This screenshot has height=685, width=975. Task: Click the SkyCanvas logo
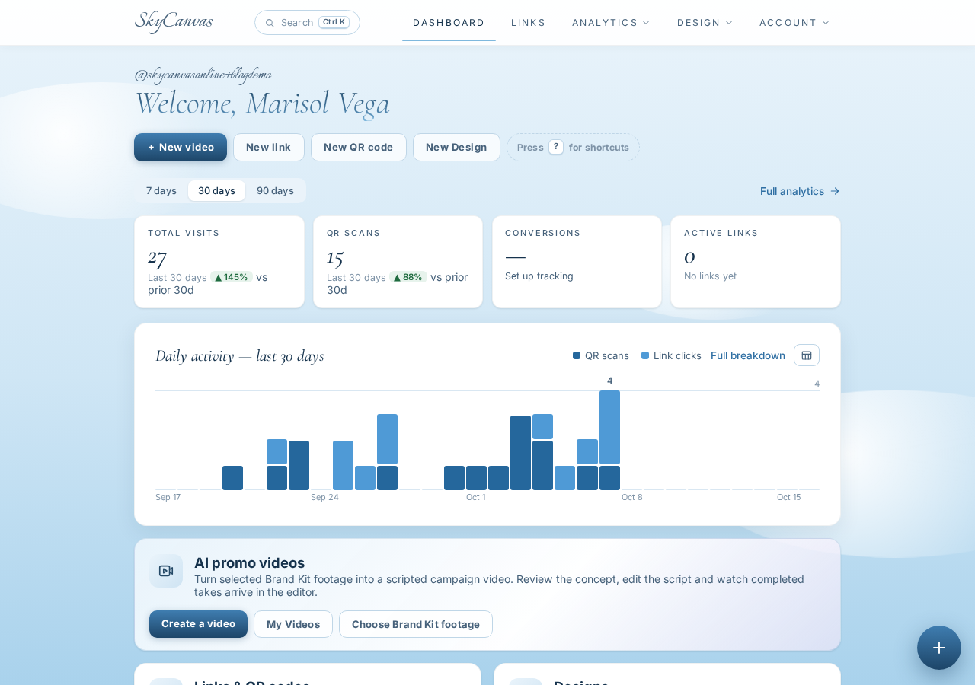coord(174,21)
